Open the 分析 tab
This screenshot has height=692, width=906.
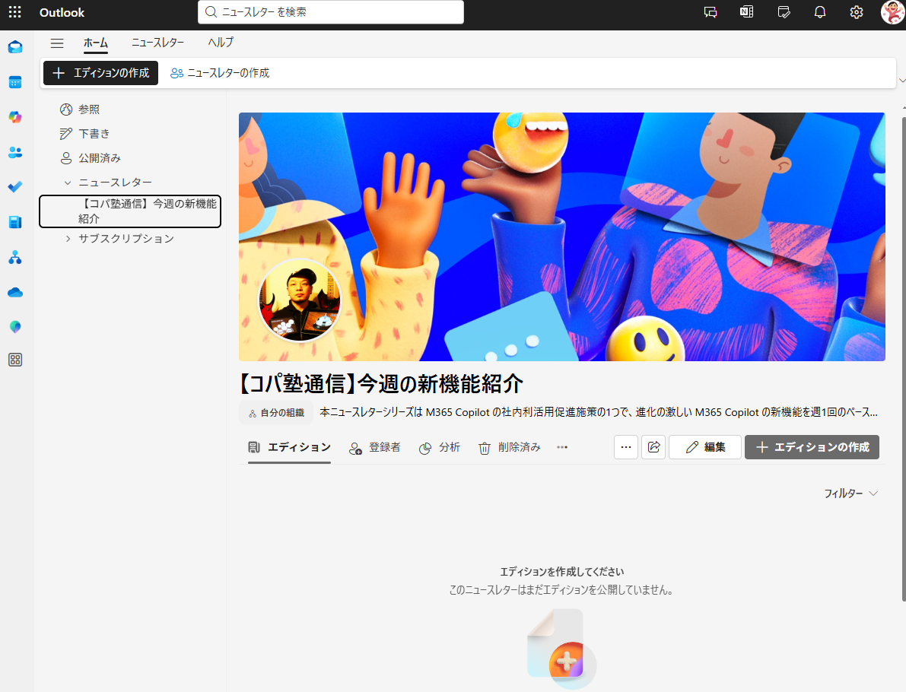pos(440,447)
